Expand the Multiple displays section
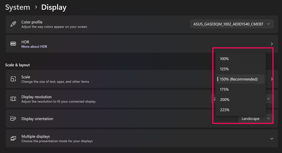 click(271, 139)
